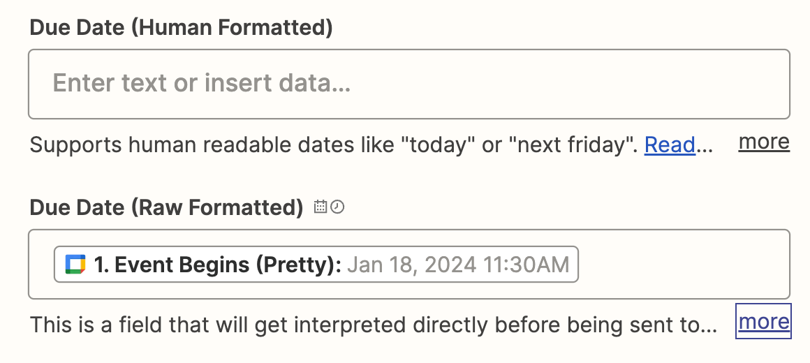Select the "1. Event Begins (Pretty)" data pill

click(316, 265)
